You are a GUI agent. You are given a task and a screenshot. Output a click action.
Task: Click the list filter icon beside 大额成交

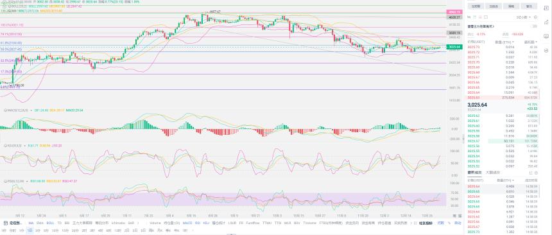(531, 173)
